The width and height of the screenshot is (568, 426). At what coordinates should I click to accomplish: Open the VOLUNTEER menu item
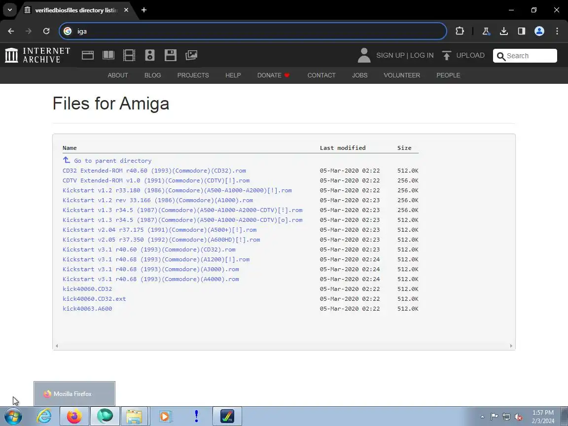coord(402,75)
